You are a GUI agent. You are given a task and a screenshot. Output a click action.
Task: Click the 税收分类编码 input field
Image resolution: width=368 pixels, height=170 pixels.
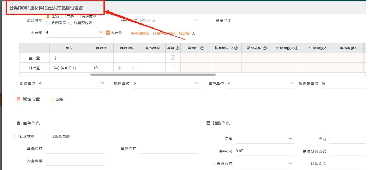click(x=348, y=151)
